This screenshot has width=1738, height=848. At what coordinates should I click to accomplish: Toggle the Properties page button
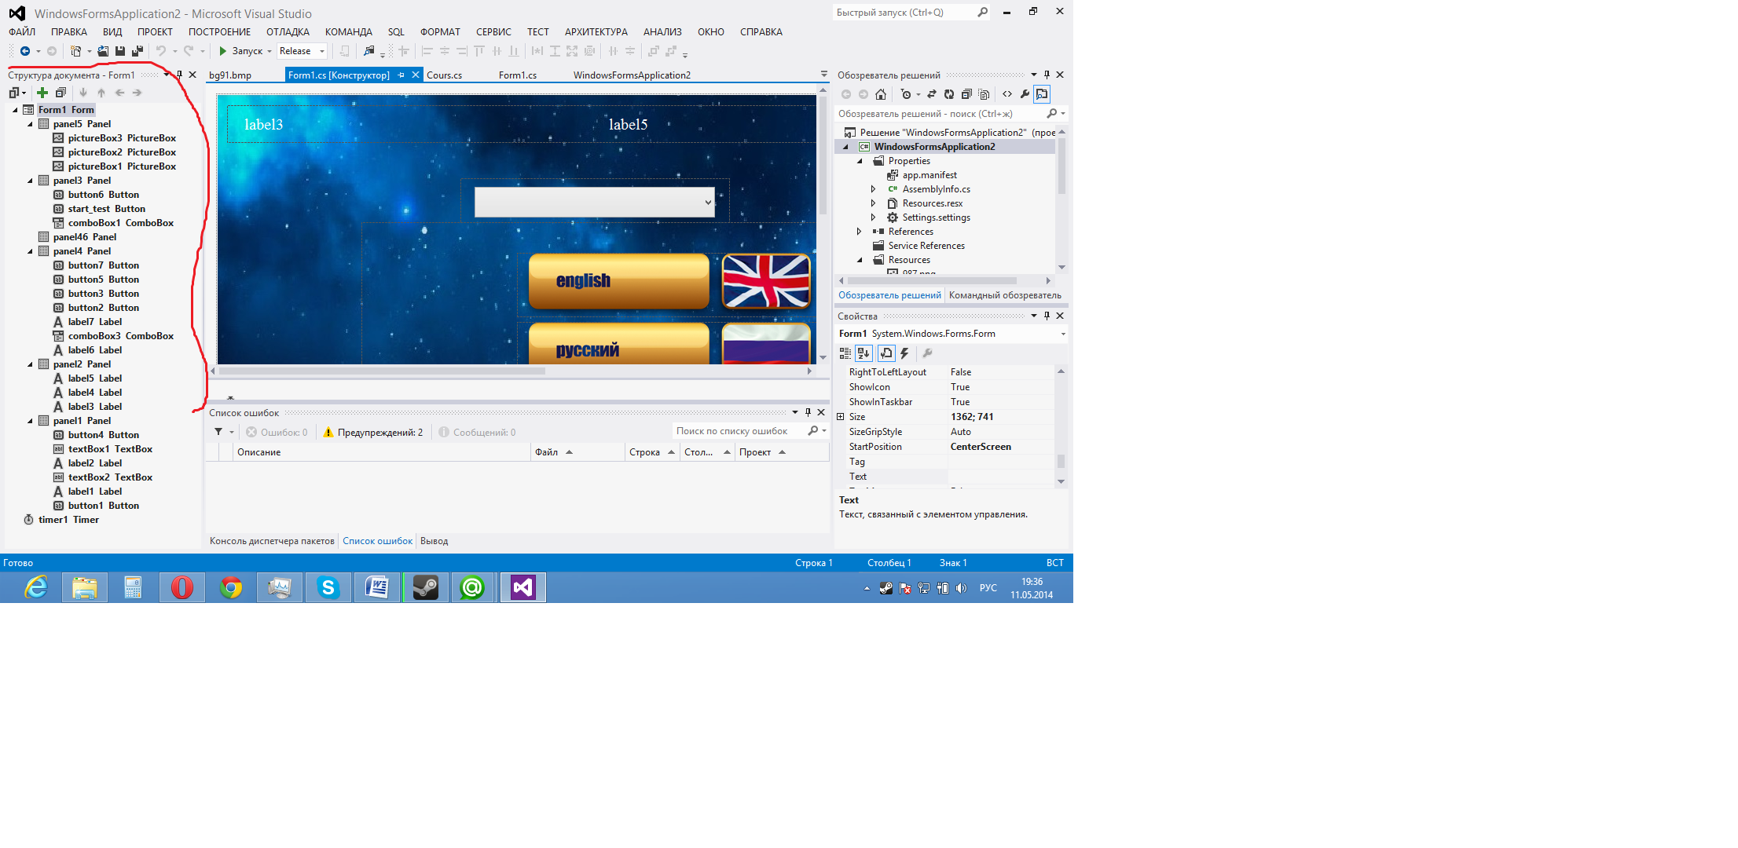[886, 353]
